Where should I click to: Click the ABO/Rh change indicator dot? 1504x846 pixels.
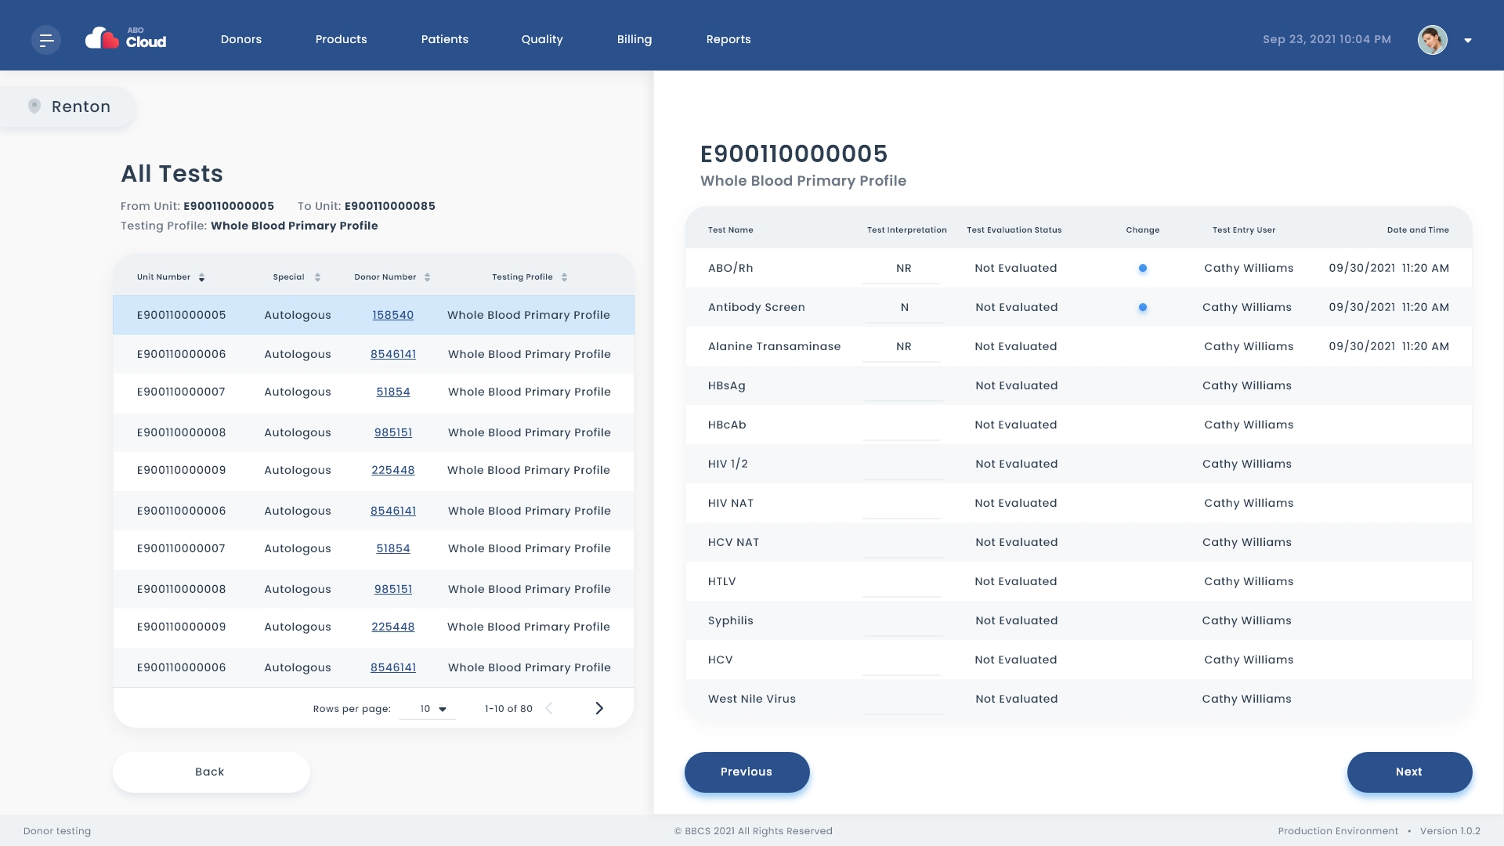coord(1143,268)
